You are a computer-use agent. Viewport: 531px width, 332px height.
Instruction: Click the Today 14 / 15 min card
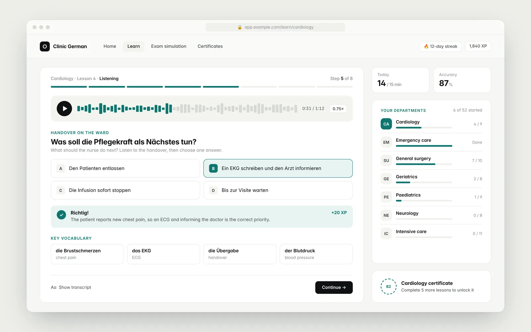401,80
